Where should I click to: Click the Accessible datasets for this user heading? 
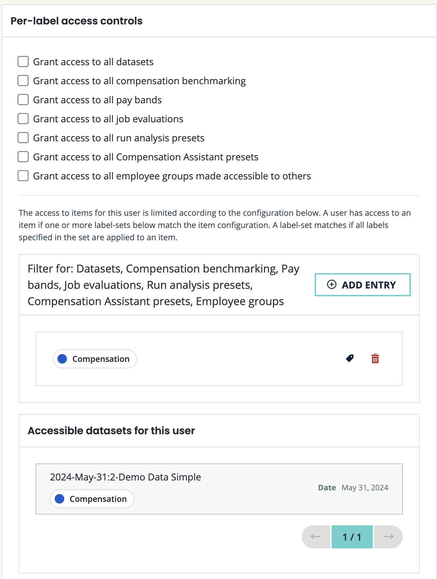tap(111, 431)
